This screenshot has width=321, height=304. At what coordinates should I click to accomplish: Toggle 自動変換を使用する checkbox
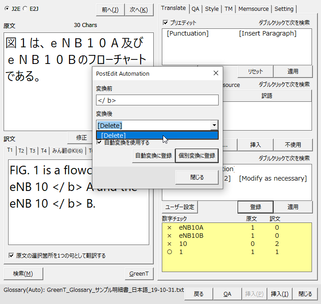pyautogui.click(x=100, y=142)
